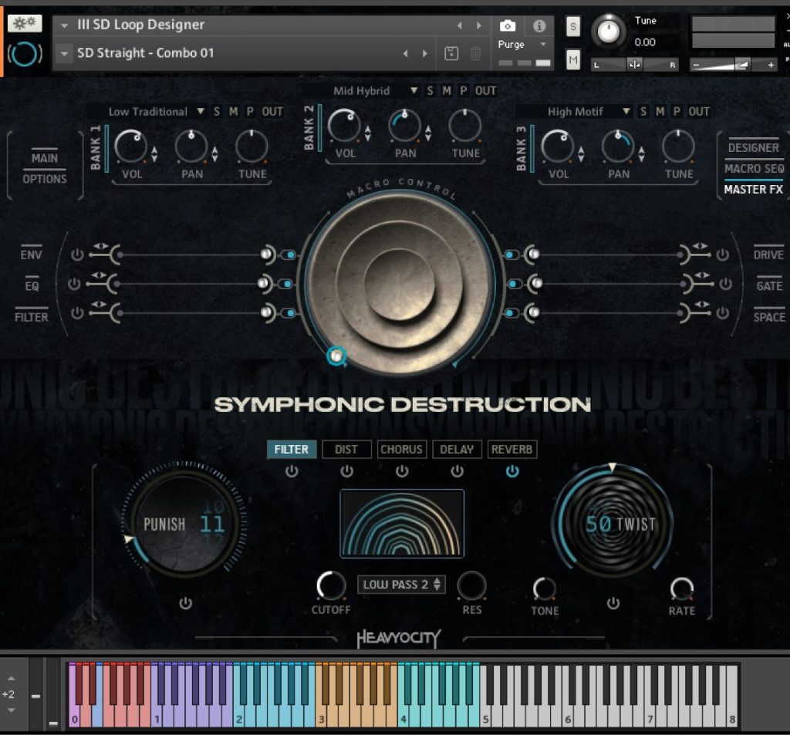Image resolution: width=790 pixels, height=735 pixels.
Task: Click the large Macro Control dial
Action: pyautogui.click(x=400, y=283)
